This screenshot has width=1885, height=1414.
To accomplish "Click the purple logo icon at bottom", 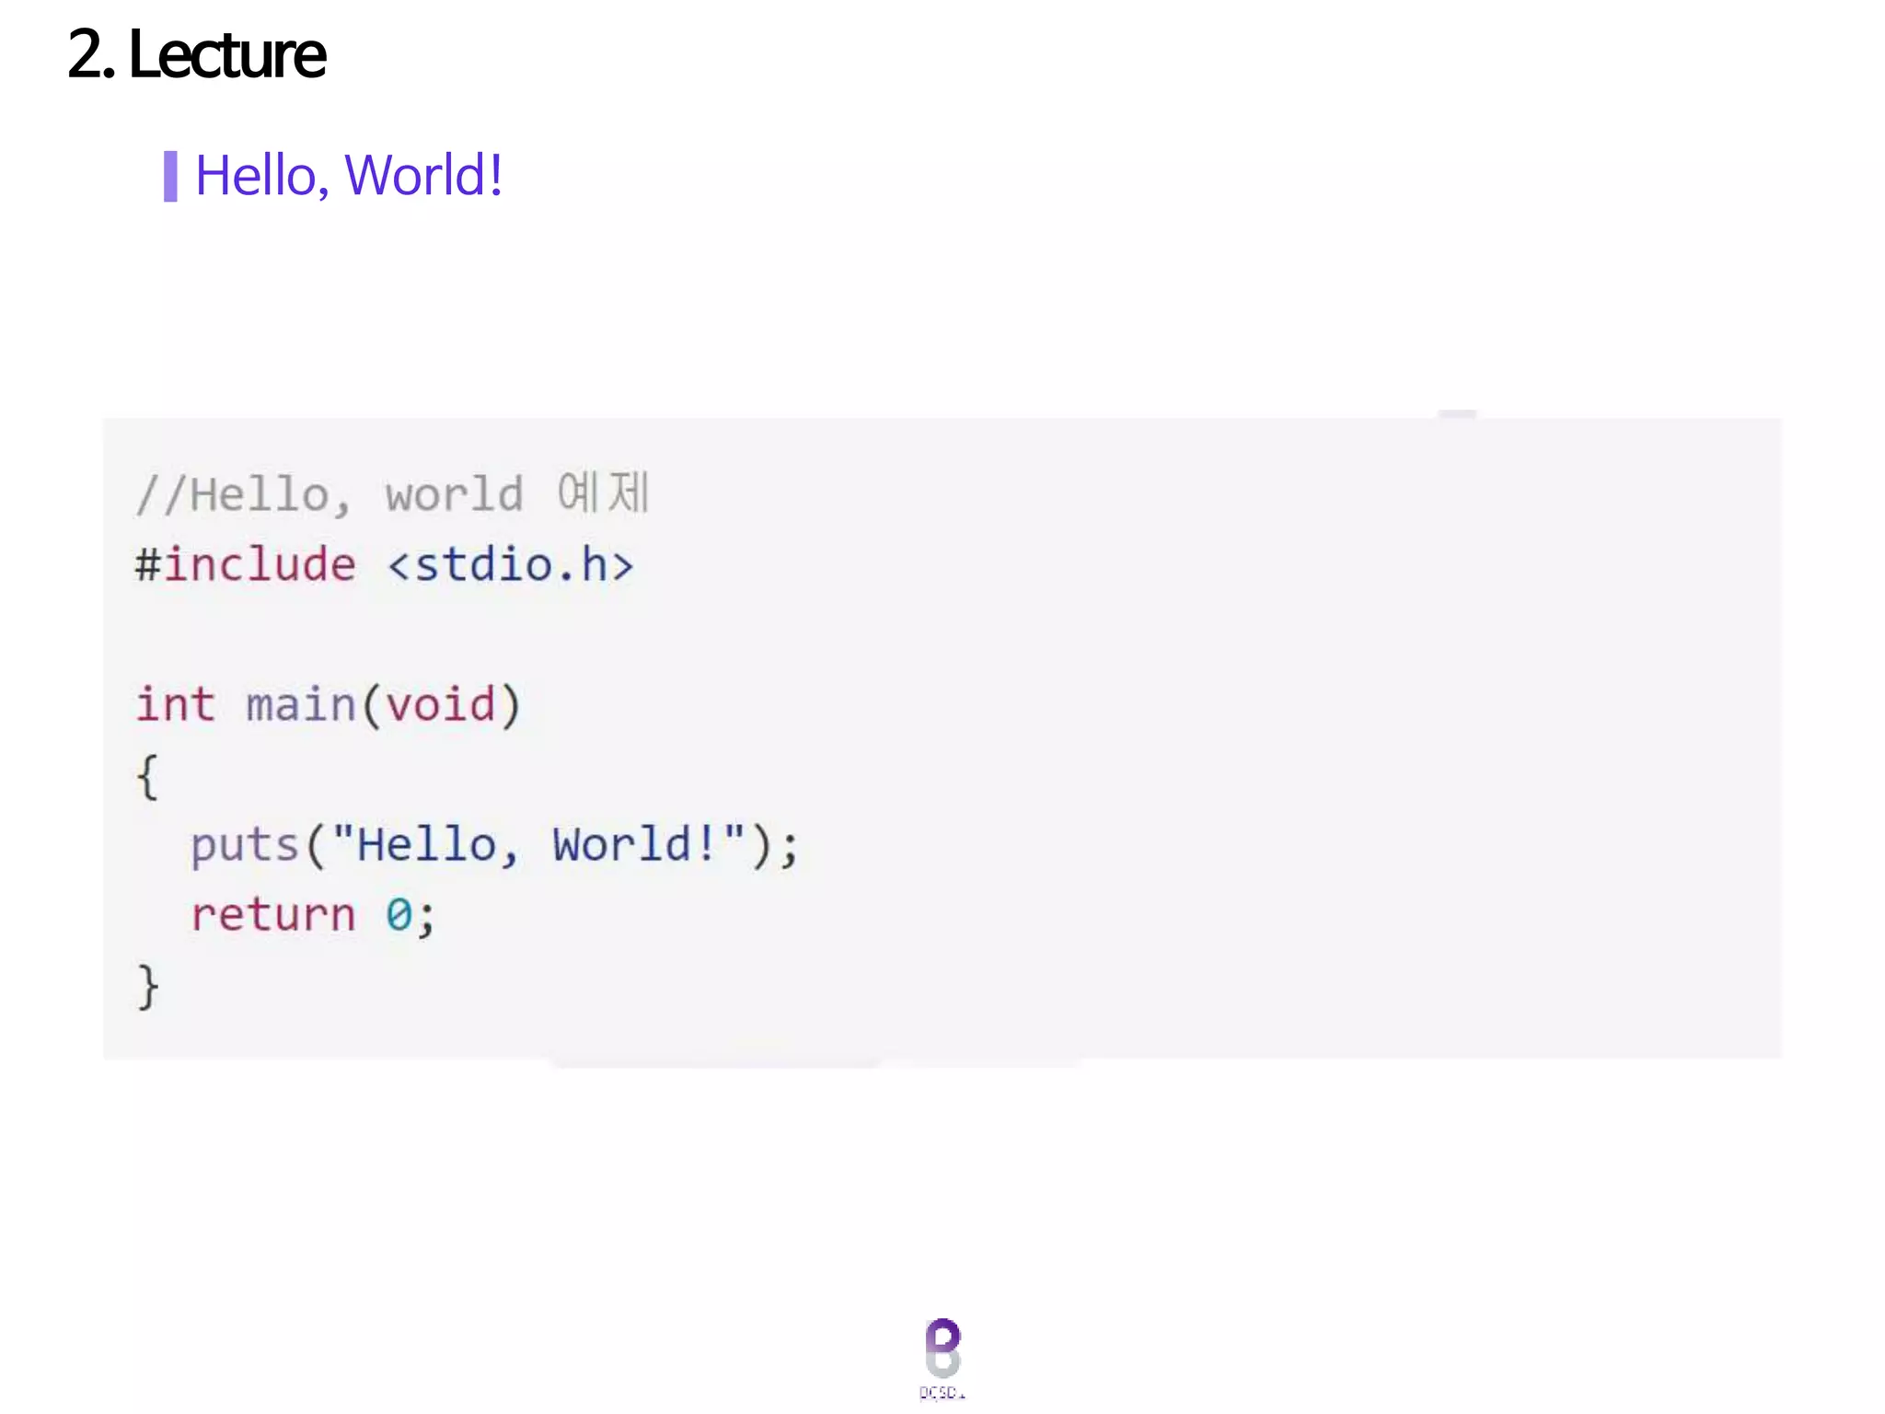I will [942, 1347].
